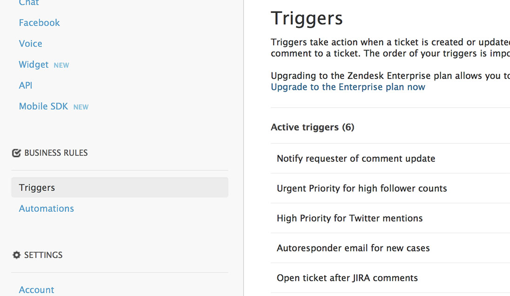
Task: Switch to the Automations page
Action: [46, 208]
